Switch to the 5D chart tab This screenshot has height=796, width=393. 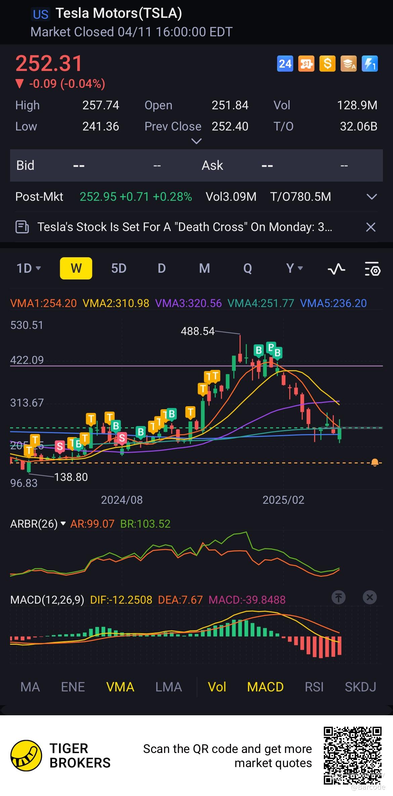pyautogui.click(x=119, y=268)
